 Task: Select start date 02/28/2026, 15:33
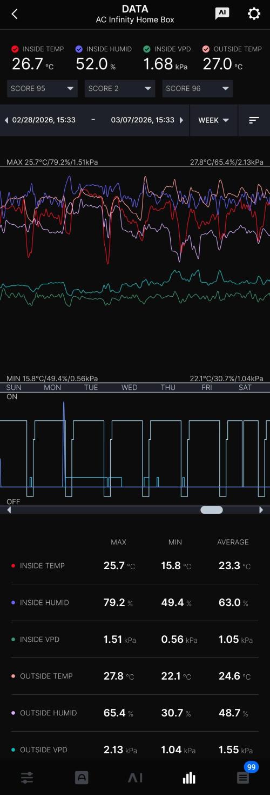[44, 120]
